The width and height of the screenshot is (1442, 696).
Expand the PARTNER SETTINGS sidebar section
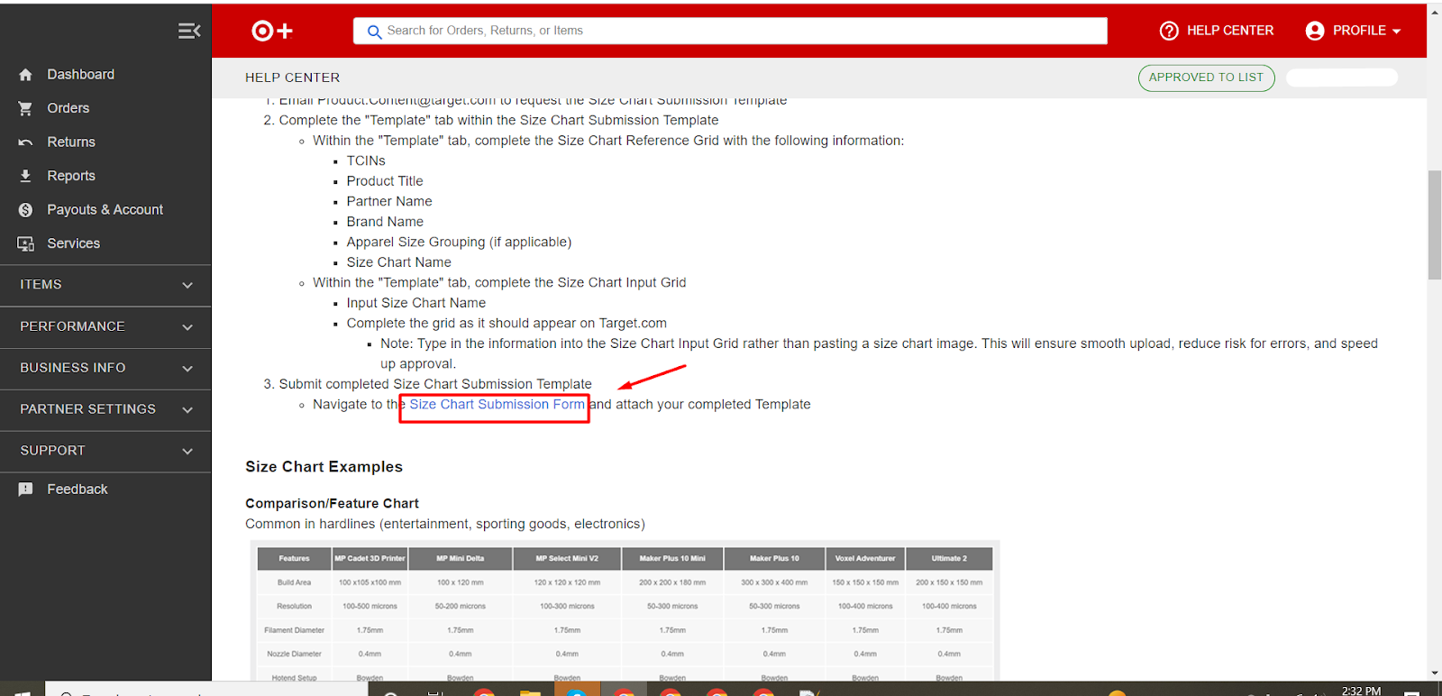coord(105,409)
